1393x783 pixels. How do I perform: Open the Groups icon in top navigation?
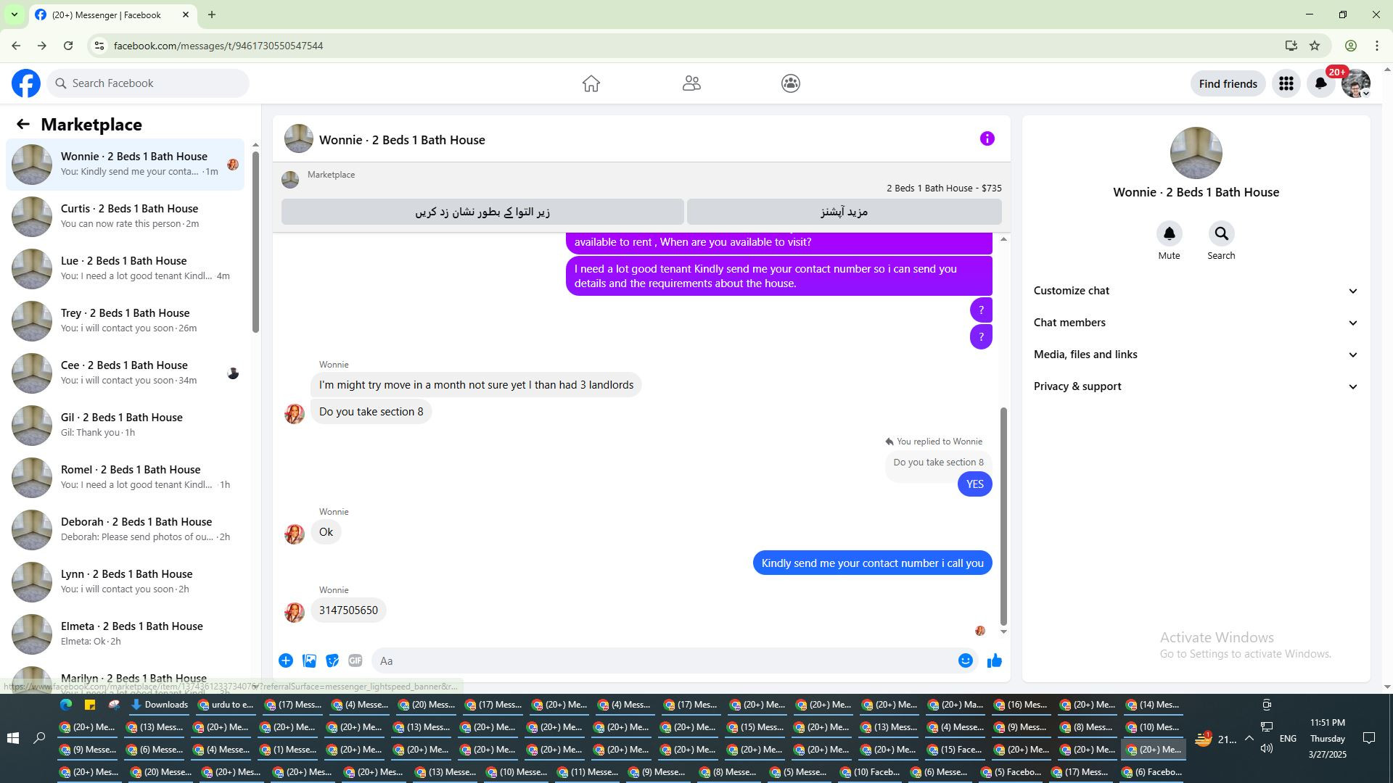coord(791,83)
